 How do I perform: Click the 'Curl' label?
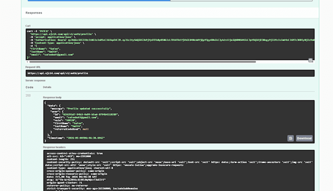tap(28, 26)
